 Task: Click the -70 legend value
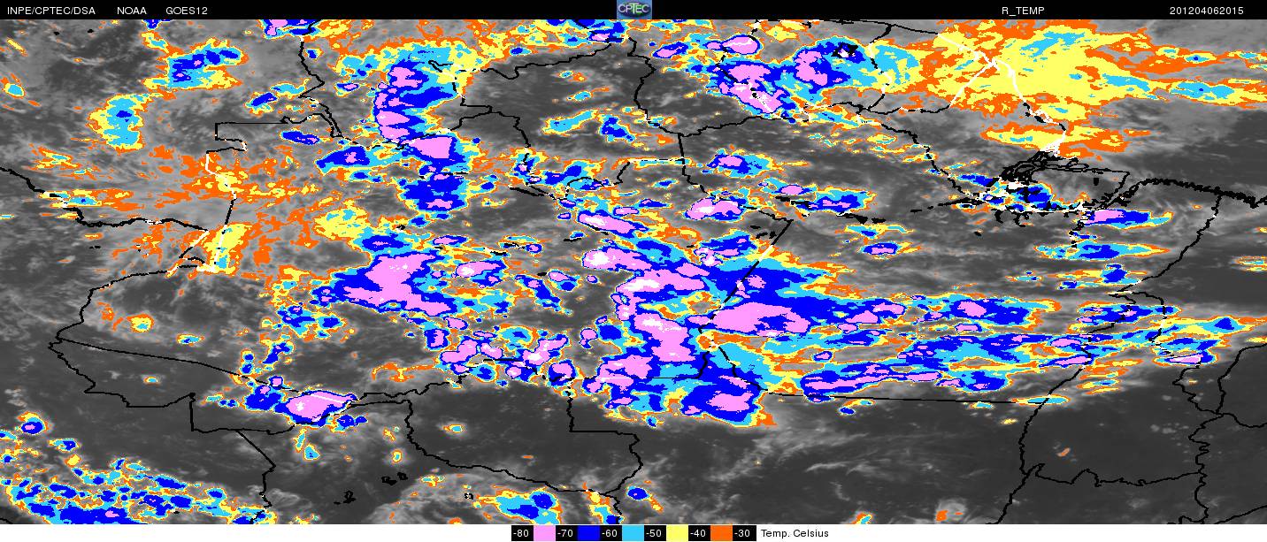tap(566, 533)
